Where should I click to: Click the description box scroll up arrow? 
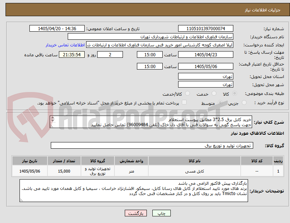(x=53, y=118)
